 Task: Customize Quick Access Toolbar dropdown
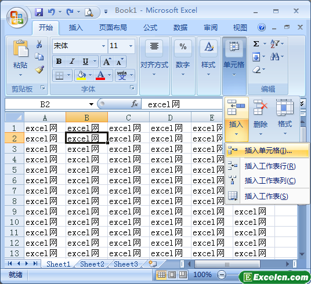[106, 12]
